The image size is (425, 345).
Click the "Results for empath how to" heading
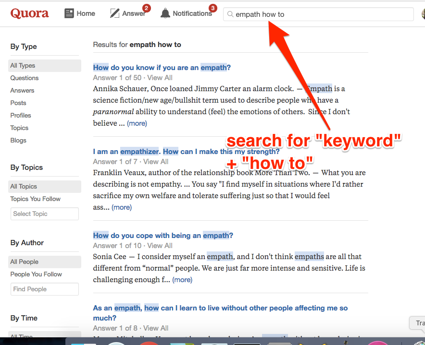pyautogui.click(x=137, y=44)
